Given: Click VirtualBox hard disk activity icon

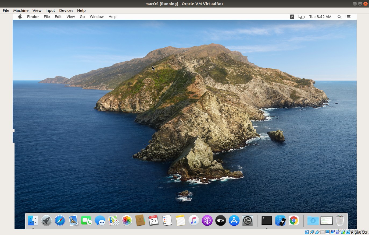Looking at the screenshot, I should 307,232.
